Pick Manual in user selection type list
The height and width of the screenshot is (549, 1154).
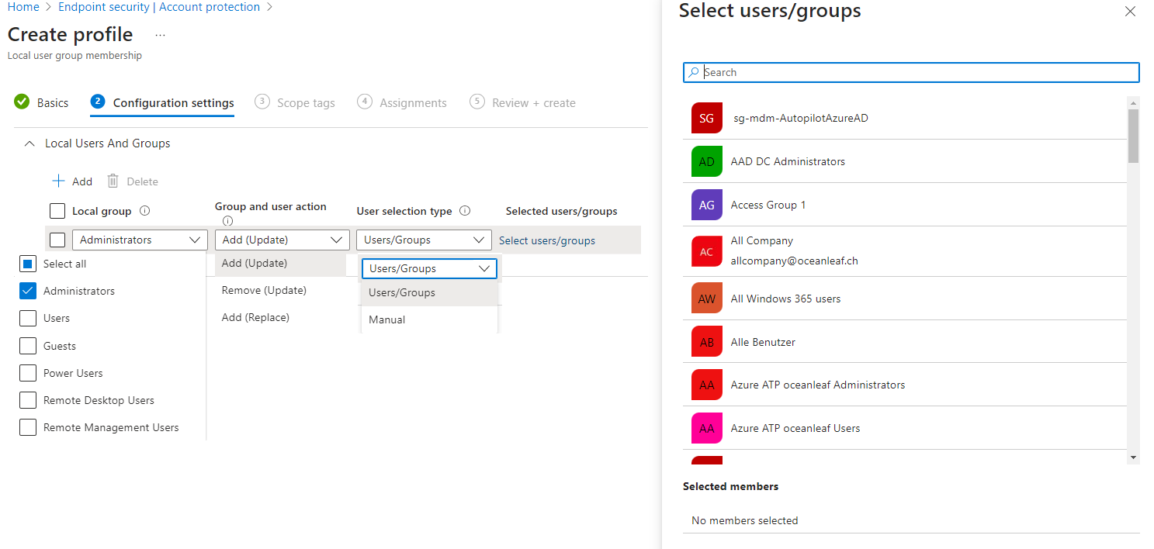click(x=429, y=319)
